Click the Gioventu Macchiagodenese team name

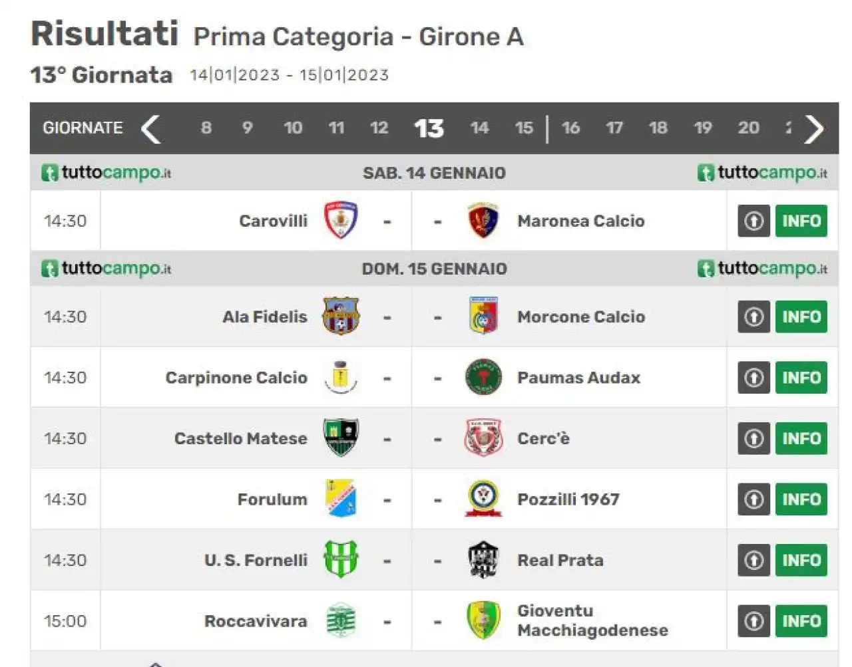pos(592,620)
